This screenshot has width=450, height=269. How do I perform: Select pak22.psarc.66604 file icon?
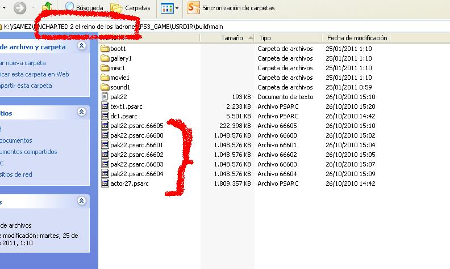[x=105, y=174]
